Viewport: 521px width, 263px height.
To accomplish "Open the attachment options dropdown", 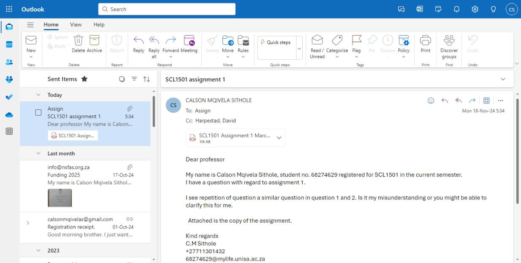I will pos(279,138).
